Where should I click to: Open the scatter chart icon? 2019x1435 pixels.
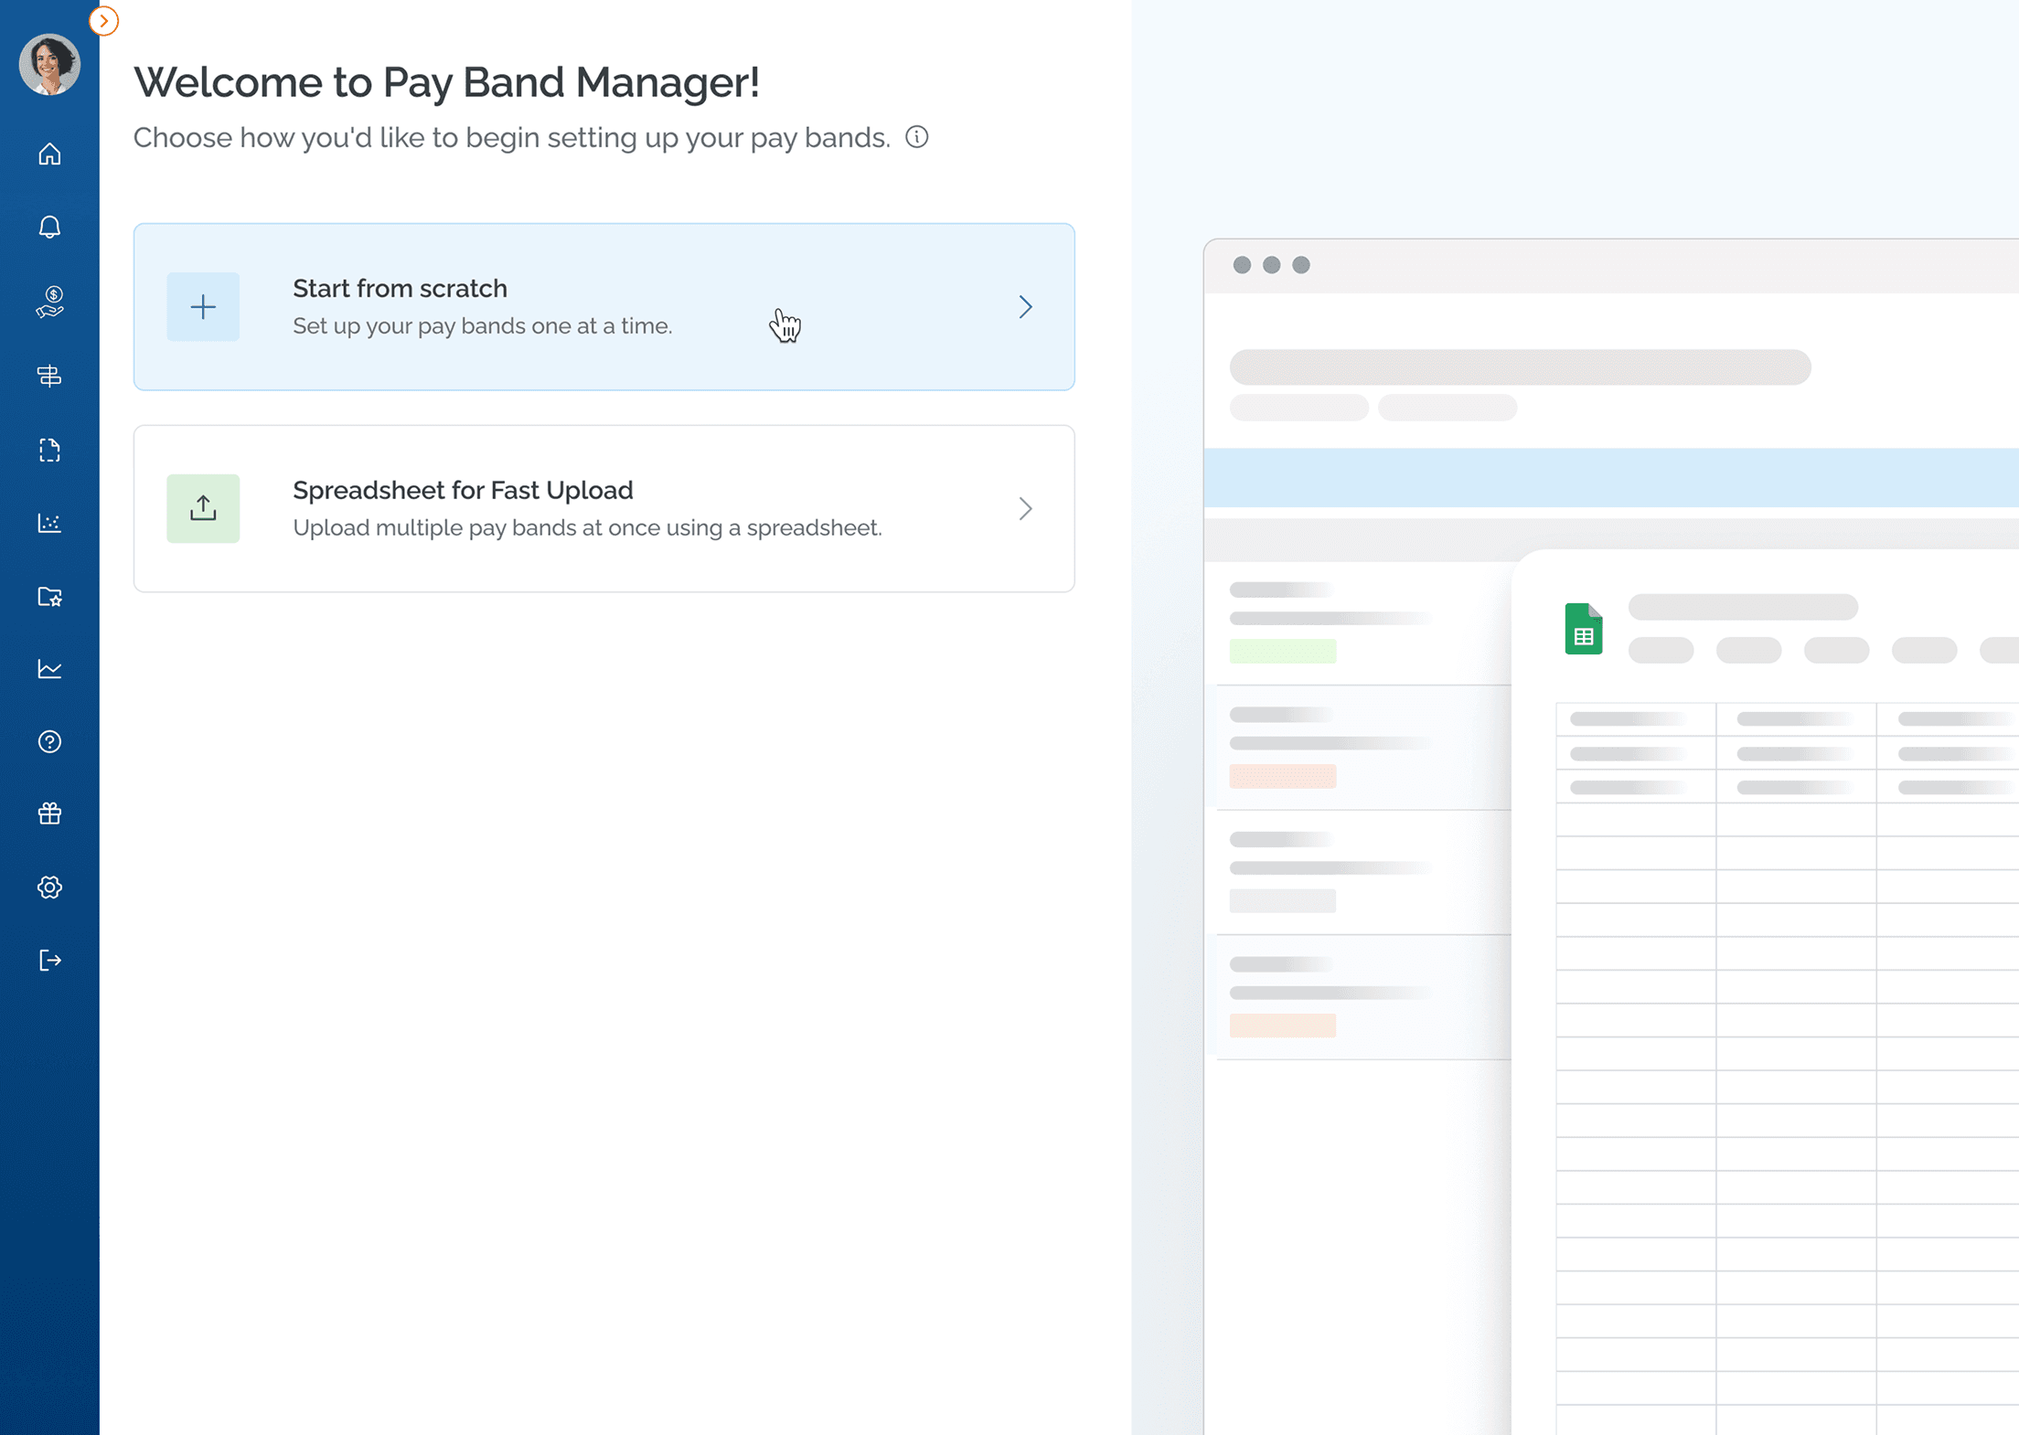(x=49, y=523)
